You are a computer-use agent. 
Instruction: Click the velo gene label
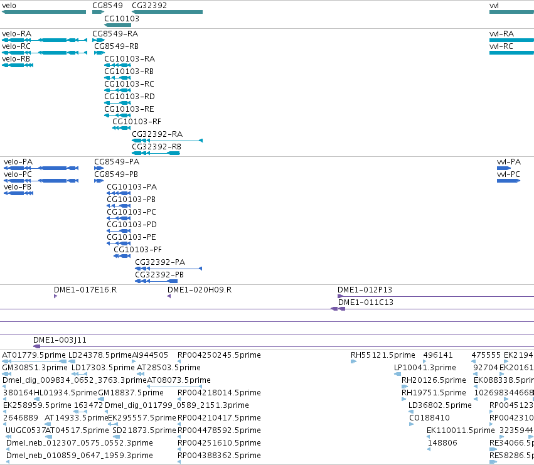tap(9, 6)
